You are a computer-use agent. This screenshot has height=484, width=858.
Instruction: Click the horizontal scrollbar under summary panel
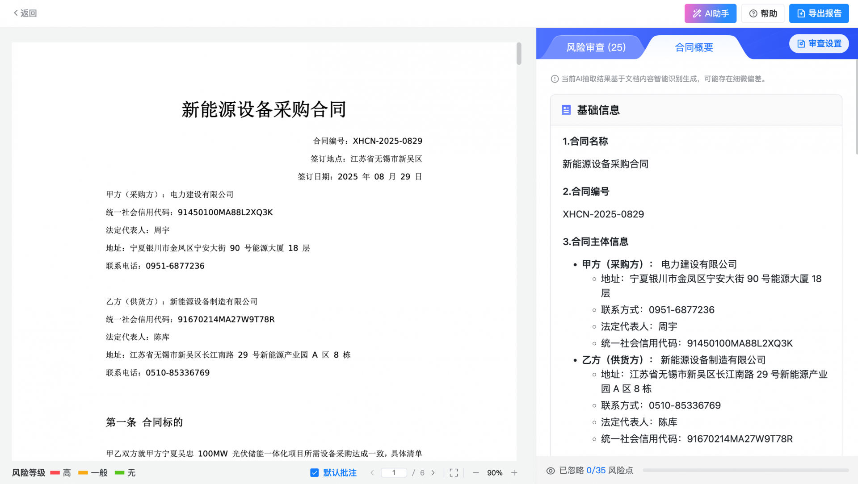coord(745,471)
